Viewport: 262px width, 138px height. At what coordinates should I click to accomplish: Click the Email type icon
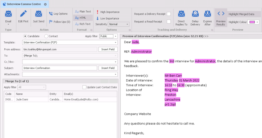[8, 14]
